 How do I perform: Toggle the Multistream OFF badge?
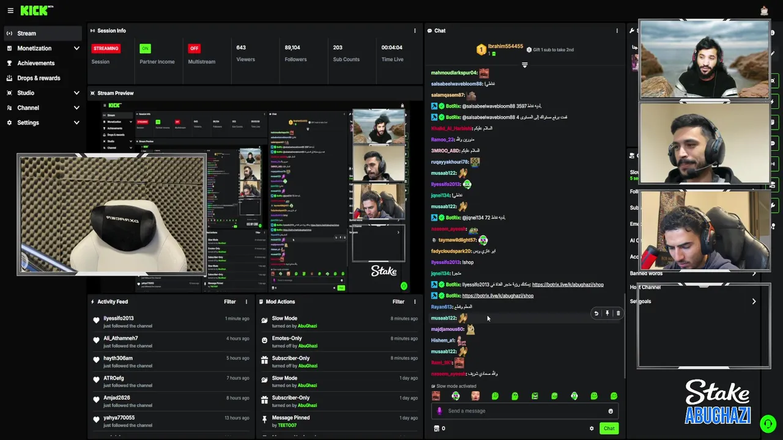[x=194, y=48]
